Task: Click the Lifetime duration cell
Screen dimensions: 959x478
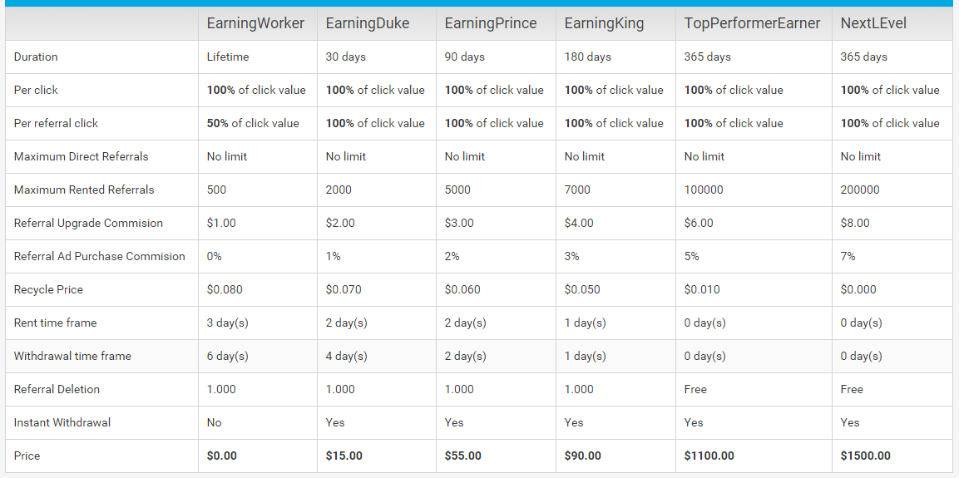Action: click(x=228, y=57)
